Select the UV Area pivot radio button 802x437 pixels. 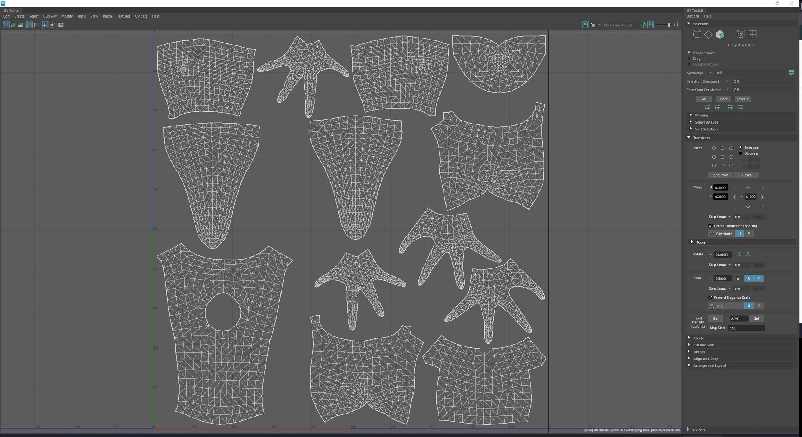[741, 154]
